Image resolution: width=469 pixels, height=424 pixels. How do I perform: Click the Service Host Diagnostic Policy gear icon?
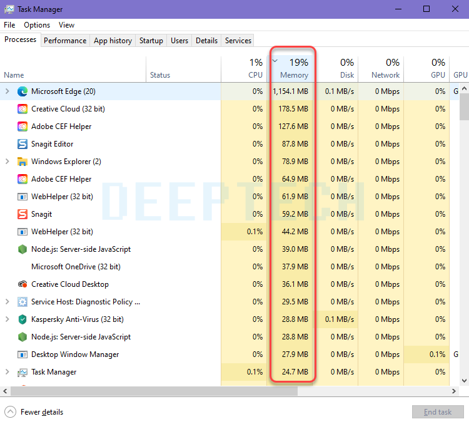23,302
